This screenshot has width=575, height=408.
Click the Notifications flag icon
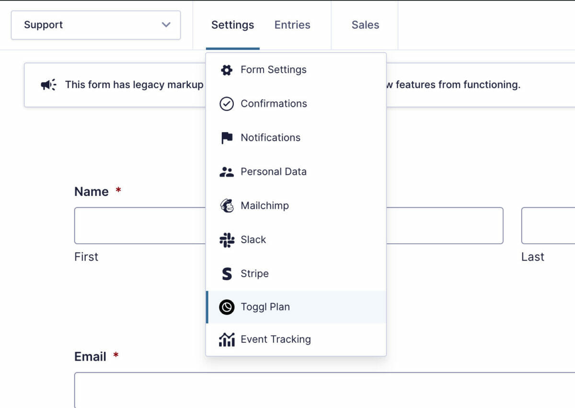226,138
